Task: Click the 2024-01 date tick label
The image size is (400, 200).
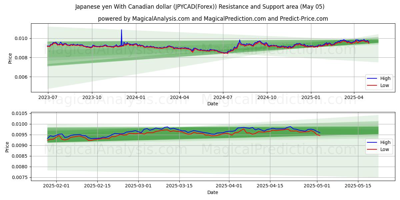Action: 136,97
